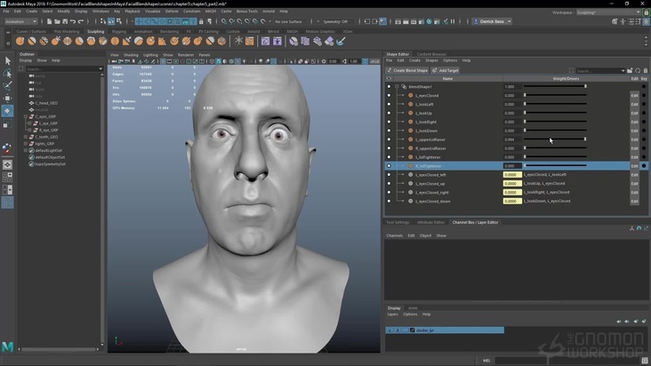Image resolution: width=651 pixels, height=366 pixels.
Task: Pick the Paint Selection tool
Action: (x=8, y=86)
